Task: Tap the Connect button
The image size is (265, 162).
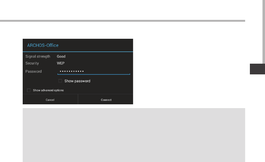Action: pos(106,100)
